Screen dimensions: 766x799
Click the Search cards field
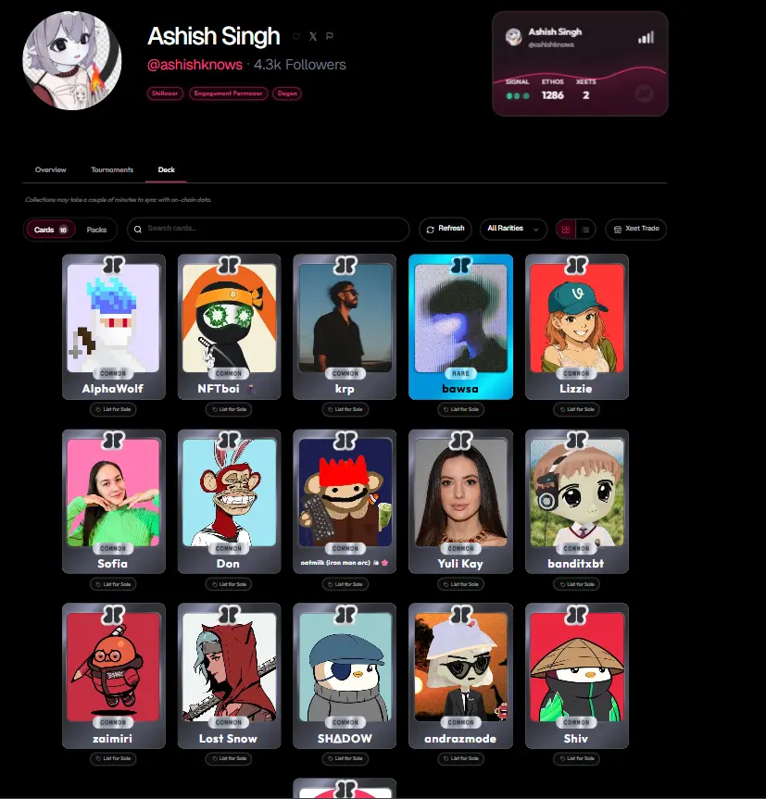point(268,229)
